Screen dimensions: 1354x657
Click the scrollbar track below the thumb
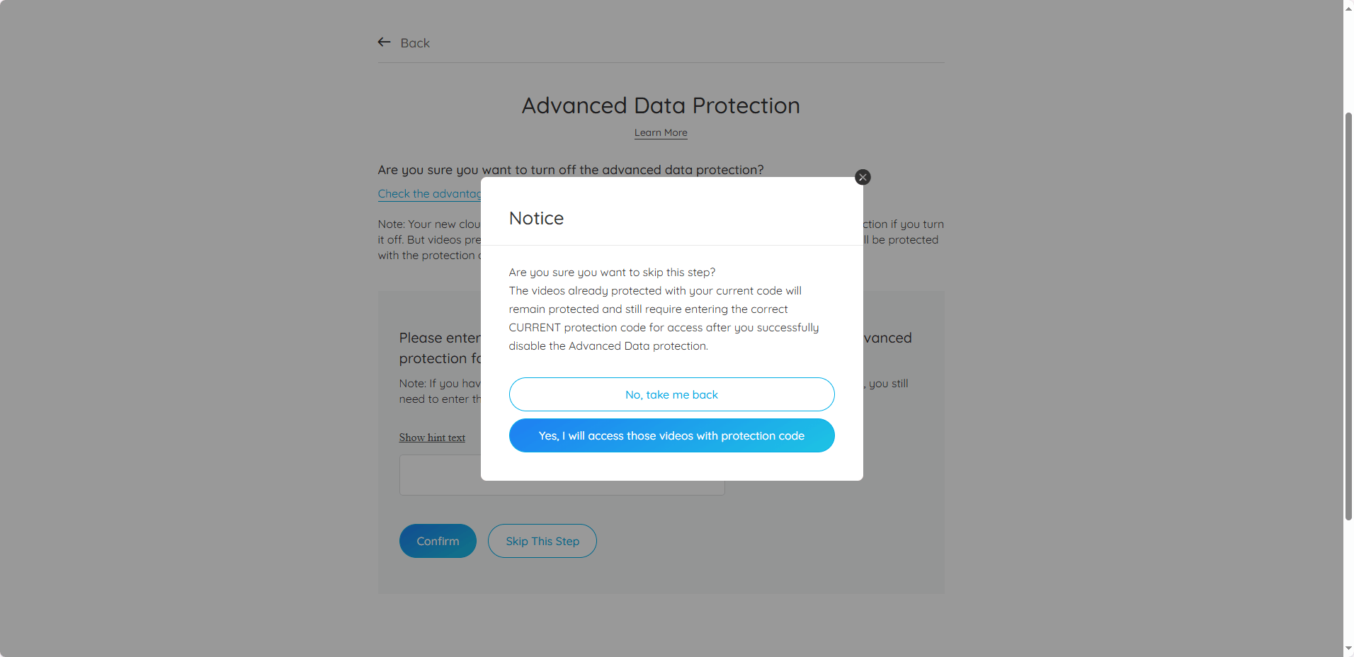[x=1348, y=581]
